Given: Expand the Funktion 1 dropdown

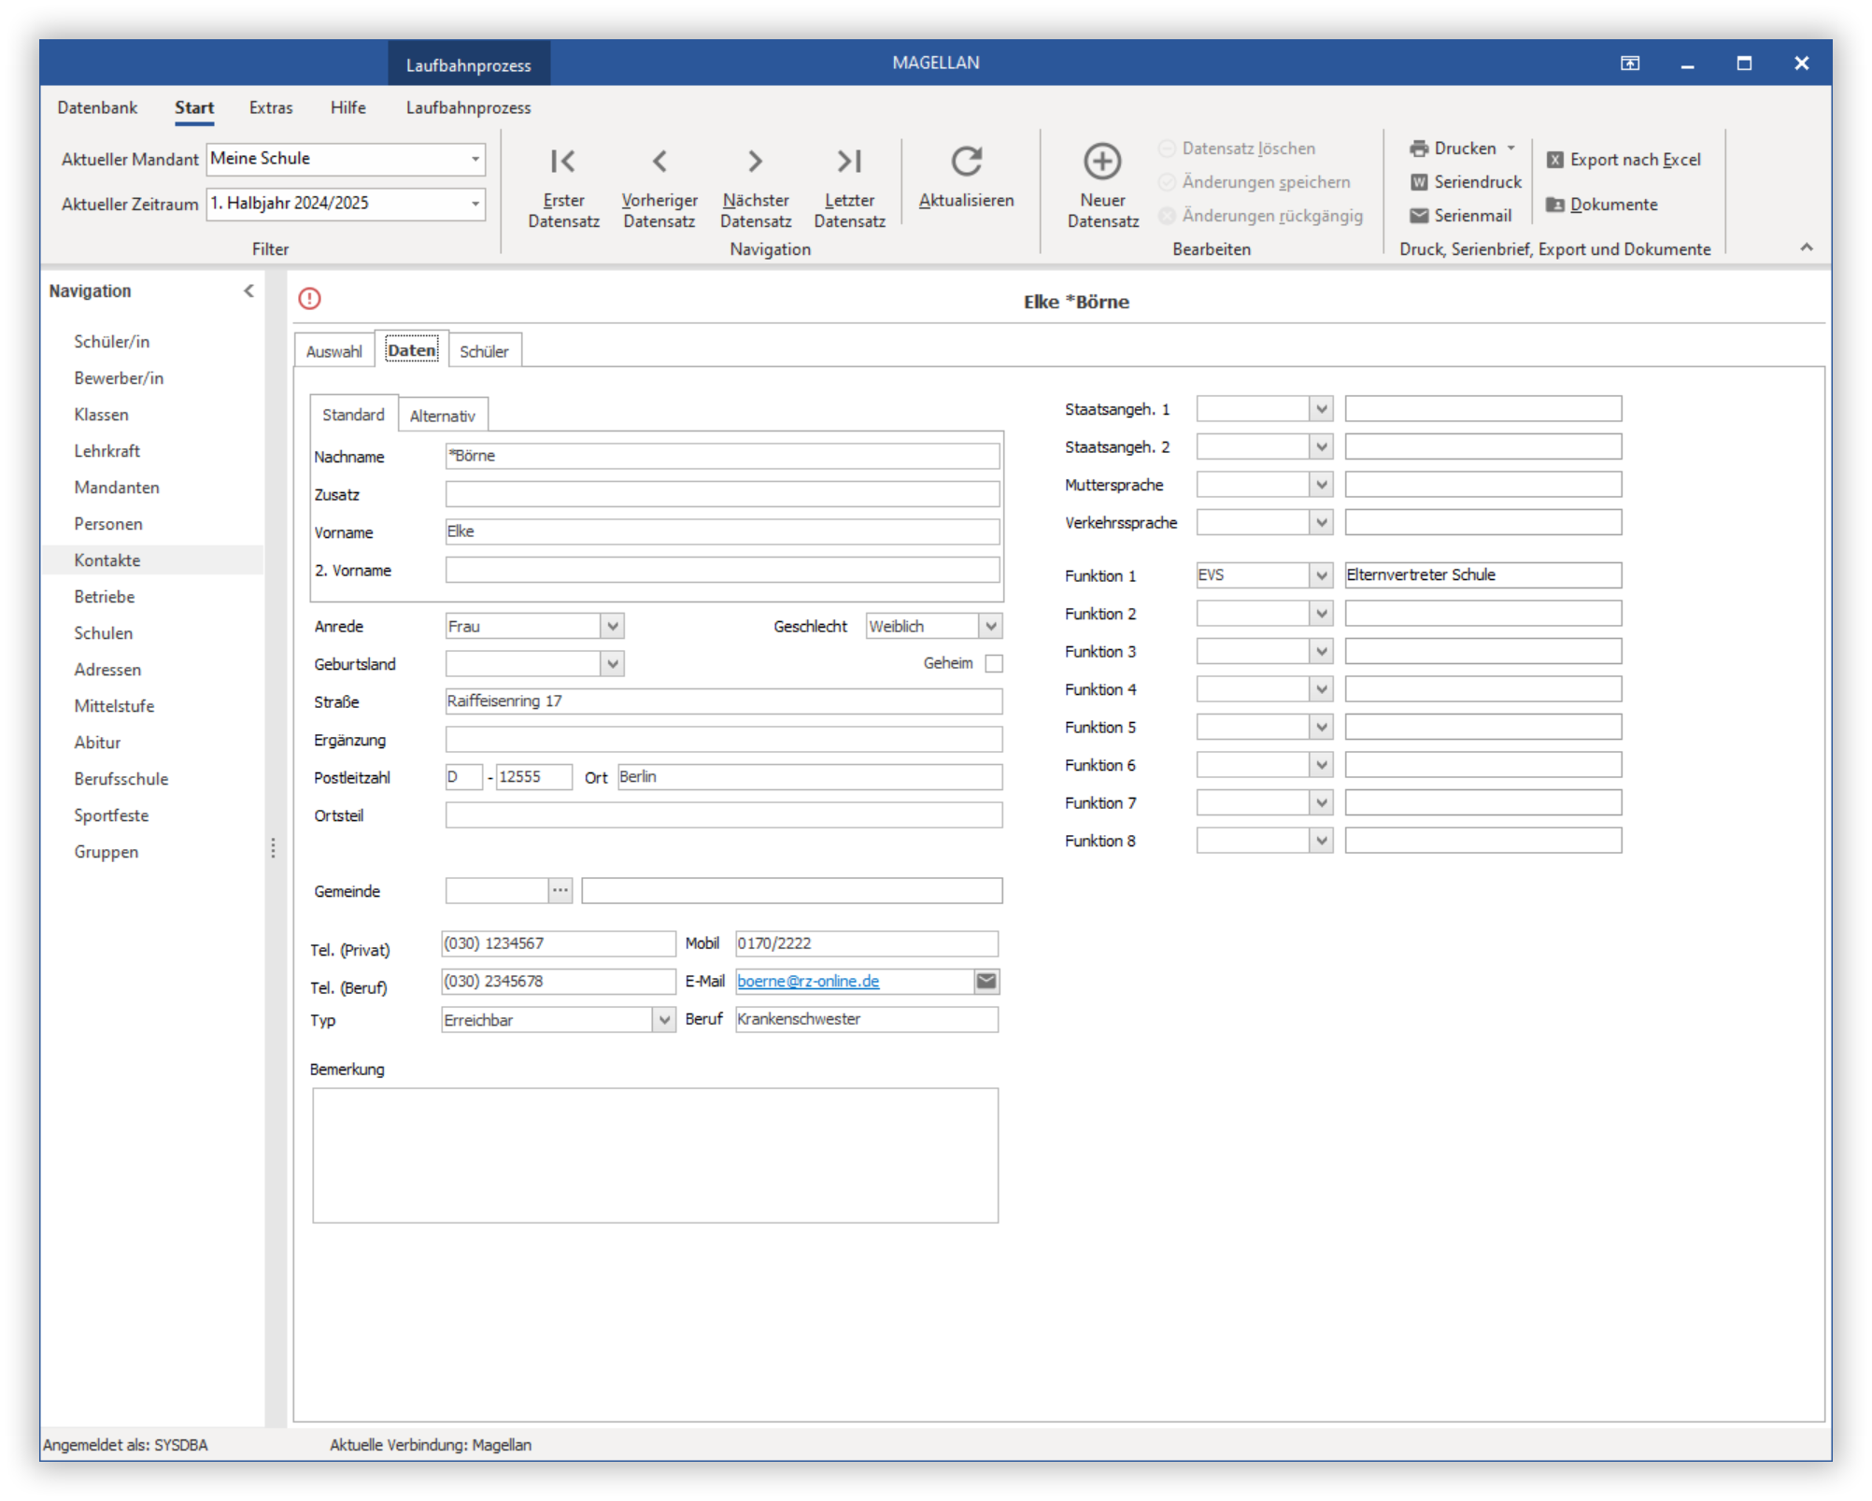Looking at the screenshot, I should click(1321, 575).
